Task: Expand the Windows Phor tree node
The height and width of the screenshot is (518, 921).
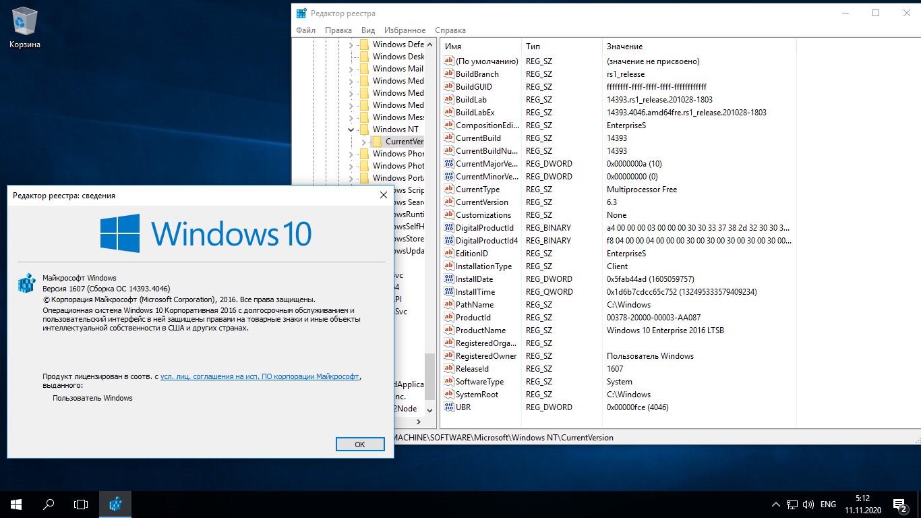Action: (x=351, y=154)
